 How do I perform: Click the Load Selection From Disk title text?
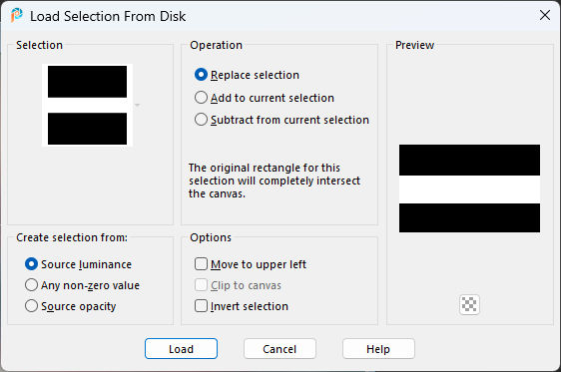click(x=108, y=16)
